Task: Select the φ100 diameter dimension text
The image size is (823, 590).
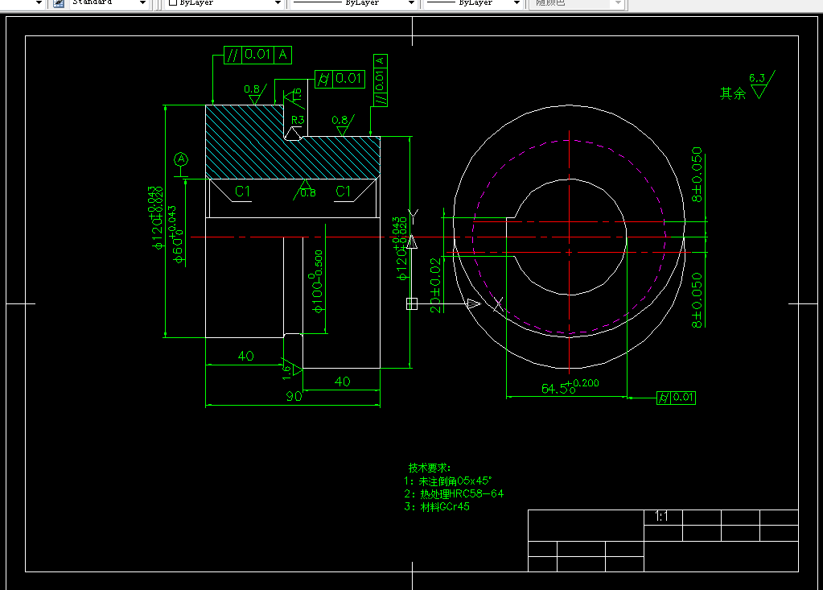Action: (x=318, y=282)
